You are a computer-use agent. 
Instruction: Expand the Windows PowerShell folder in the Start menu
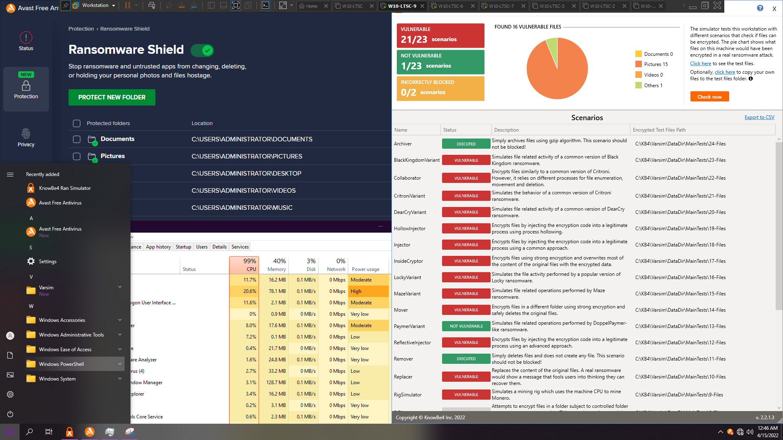coord(120,364)
